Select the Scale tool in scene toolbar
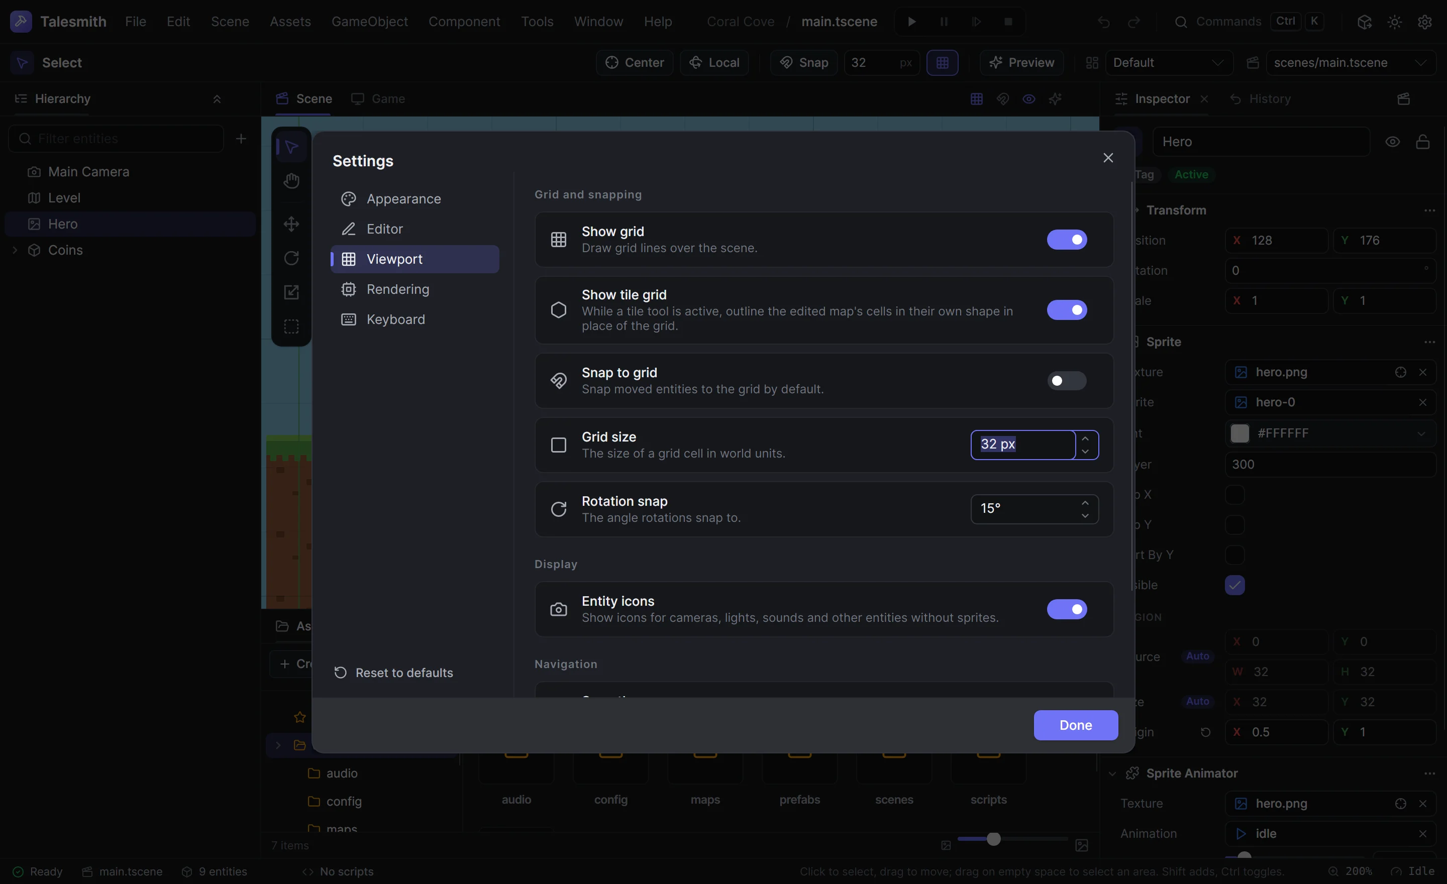 point(291,292)
